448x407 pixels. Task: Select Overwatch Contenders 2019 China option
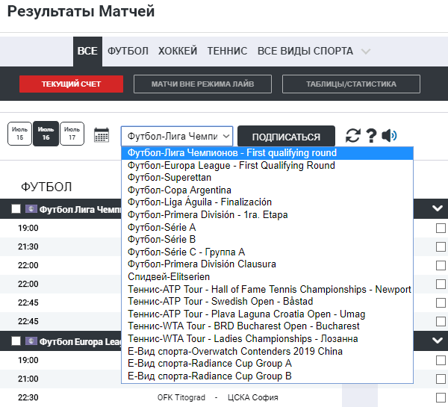point(267,351)
